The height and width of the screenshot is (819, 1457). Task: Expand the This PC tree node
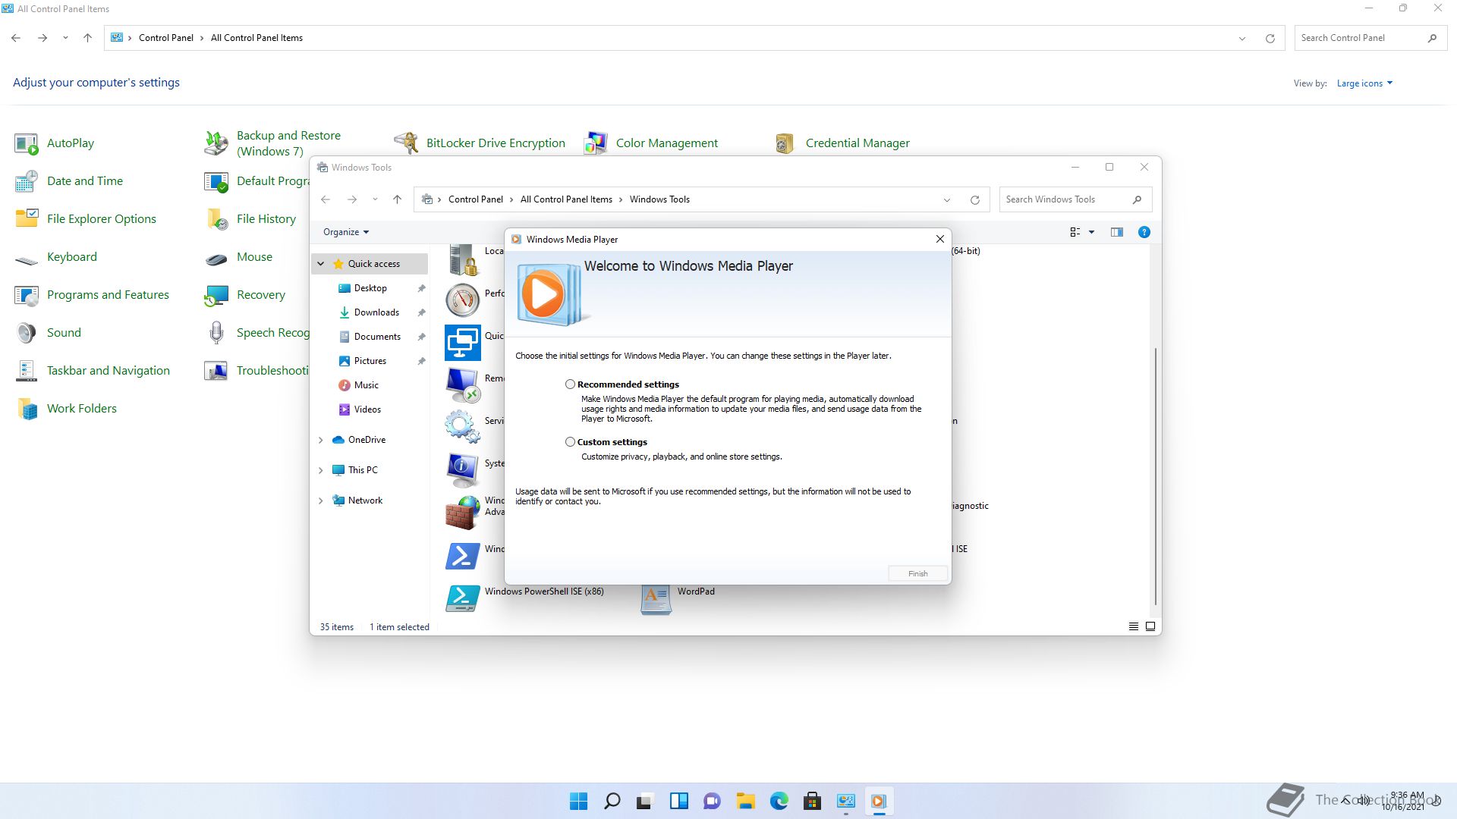[321, 470]
